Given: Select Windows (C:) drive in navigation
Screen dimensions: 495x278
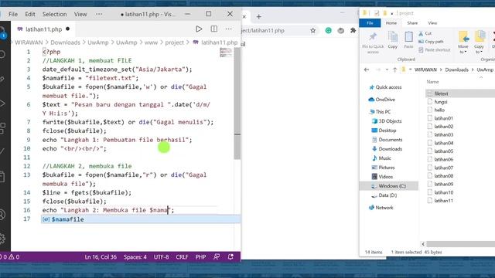Looking at the screenshot, I should 389,186.
